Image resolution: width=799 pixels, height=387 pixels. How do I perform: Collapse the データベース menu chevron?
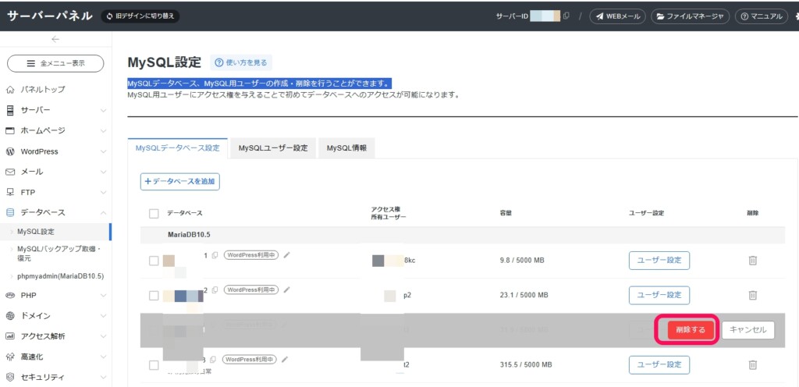104,213
